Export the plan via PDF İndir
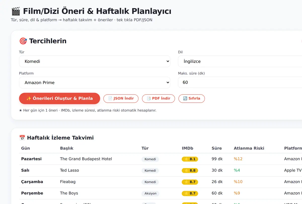 pos(159,98)
